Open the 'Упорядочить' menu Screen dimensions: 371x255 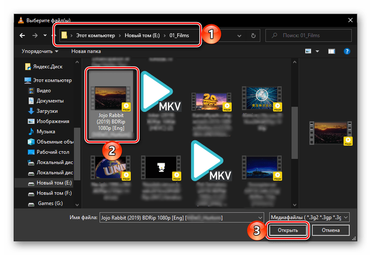click(40, 51)
